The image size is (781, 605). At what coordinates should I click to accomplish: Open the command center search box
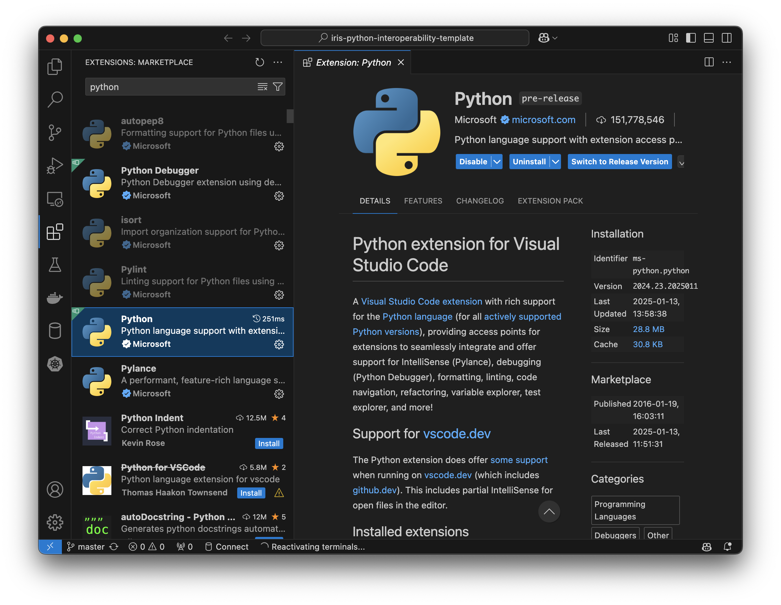395,38
